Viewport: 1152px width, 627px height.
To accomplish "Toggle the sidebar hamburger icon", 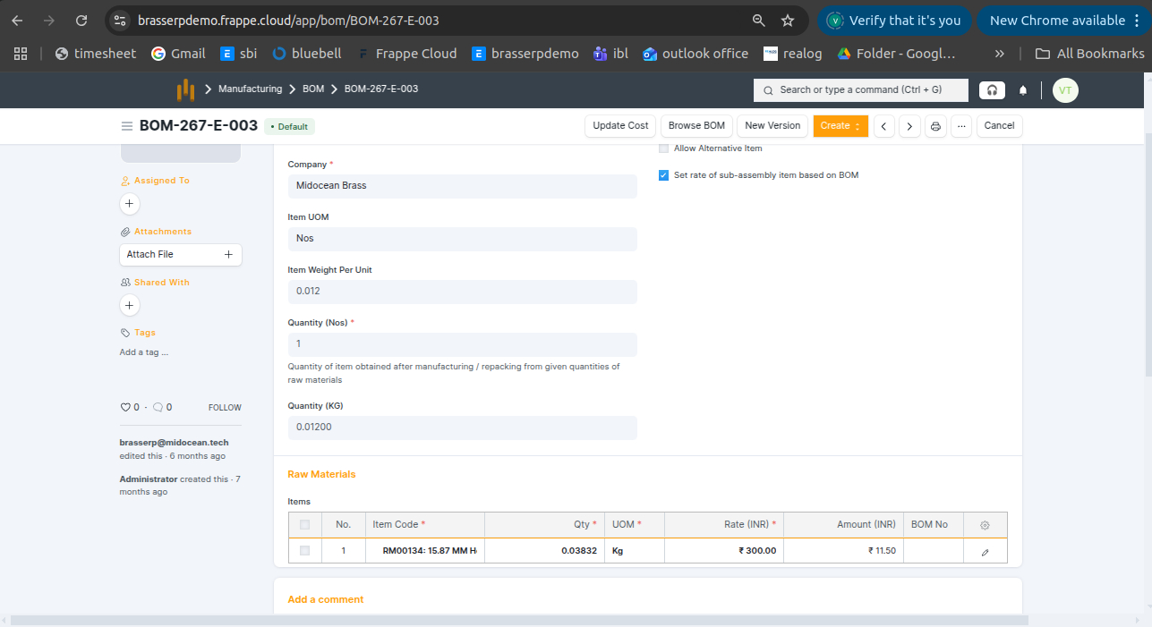I will pyautogui.click(x=127, y=126).
